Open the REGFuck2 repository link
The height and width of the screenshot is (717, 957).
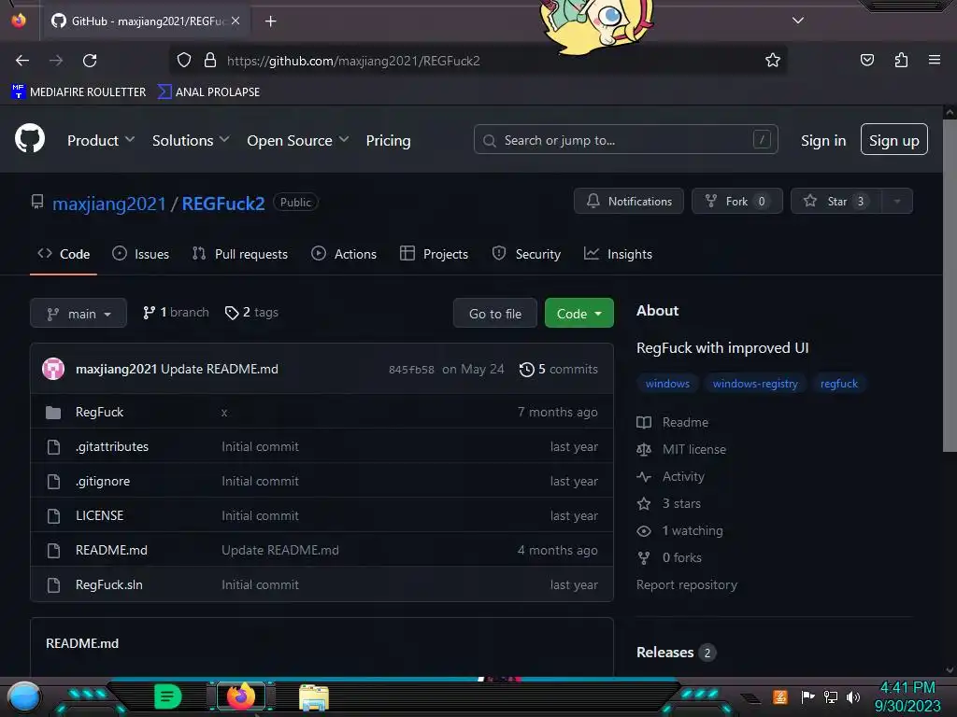pos(223,203)
